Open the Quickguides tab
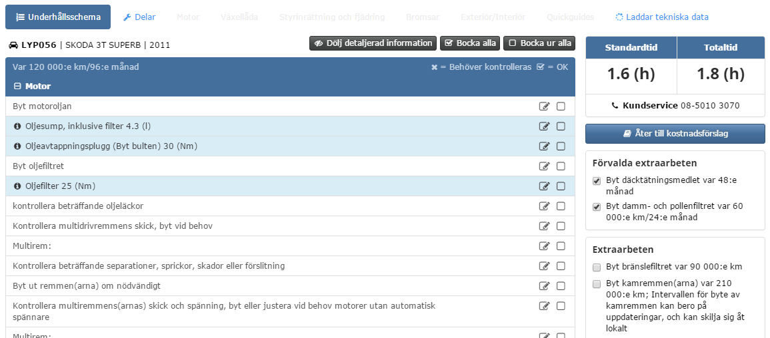This screenshot has width=770, height=338. (x=570, y=17)
